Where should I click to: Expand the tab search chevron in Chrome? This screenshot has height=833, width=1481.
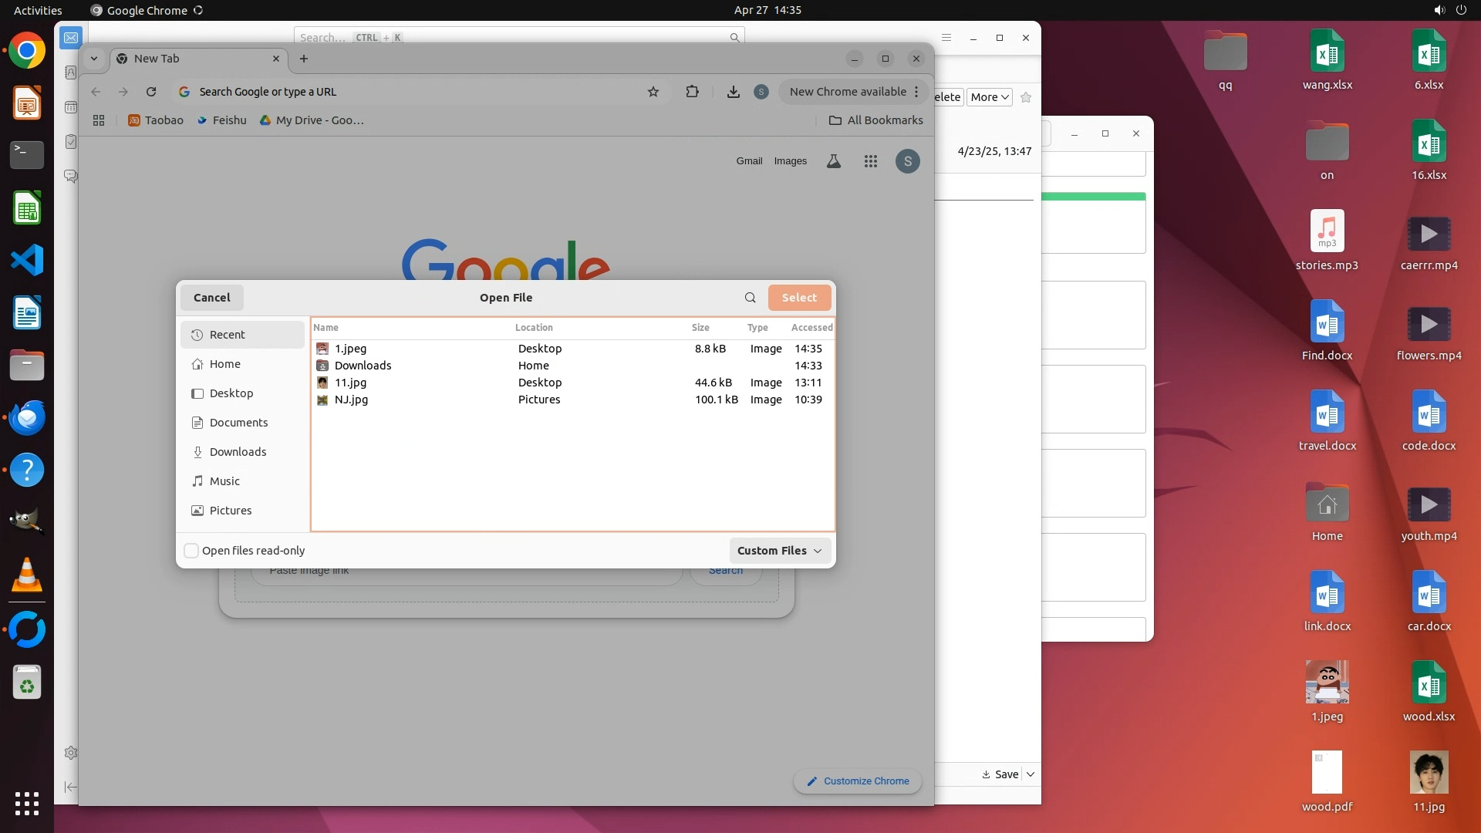[x=93, y=59]
